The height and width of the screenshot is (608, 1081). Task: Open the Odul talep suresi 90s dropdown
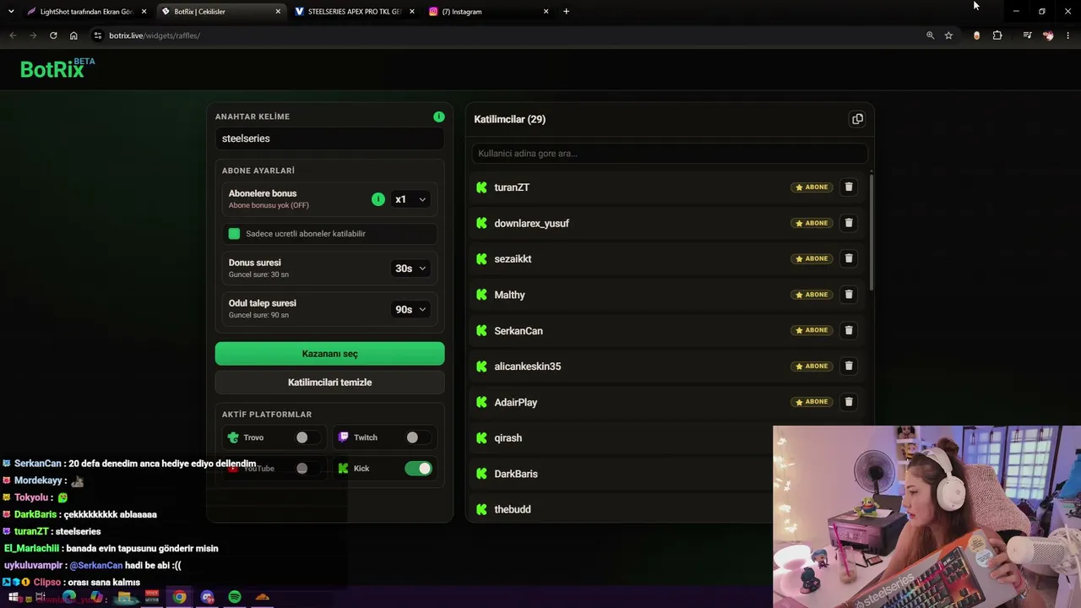coord(410,309)
